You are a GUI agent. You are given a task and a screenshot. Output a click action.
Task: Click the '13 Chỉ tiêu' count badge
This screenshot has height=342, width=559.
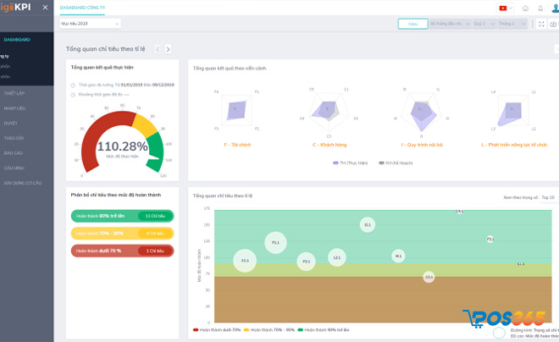click(155, 216)
